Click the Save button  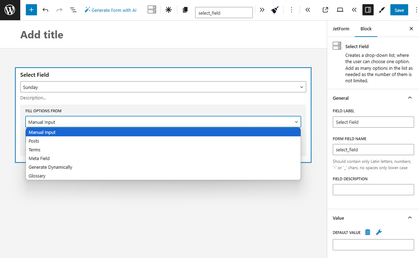pyautogui.click(x=399, y=10)
